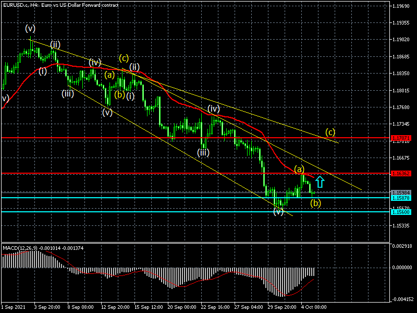Click the 4 Oct 08:00 date on time axis
Screen dimensions: 417x313
click(x=315, y=308)
